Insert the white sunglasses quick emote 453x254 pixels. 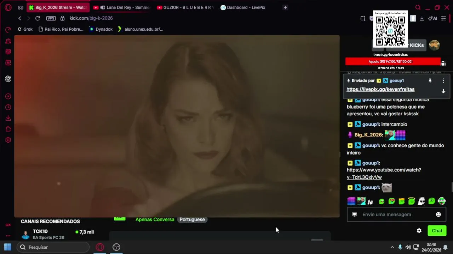click(x=422, y=201)
